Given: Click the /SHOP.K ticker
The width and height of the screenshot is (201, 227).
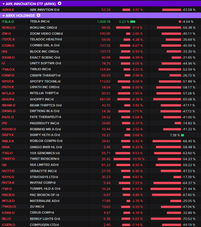Looking at the screenshot, I should [8, 99].
